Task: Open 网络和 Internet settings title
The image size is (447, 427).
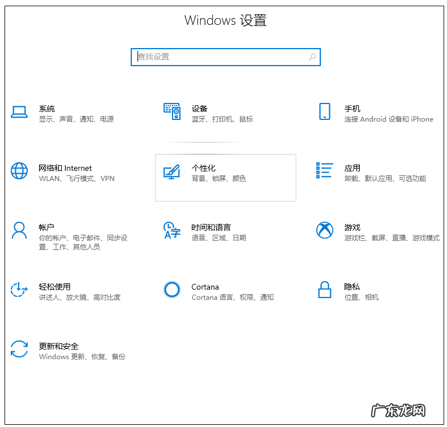Action: (65, 168)
